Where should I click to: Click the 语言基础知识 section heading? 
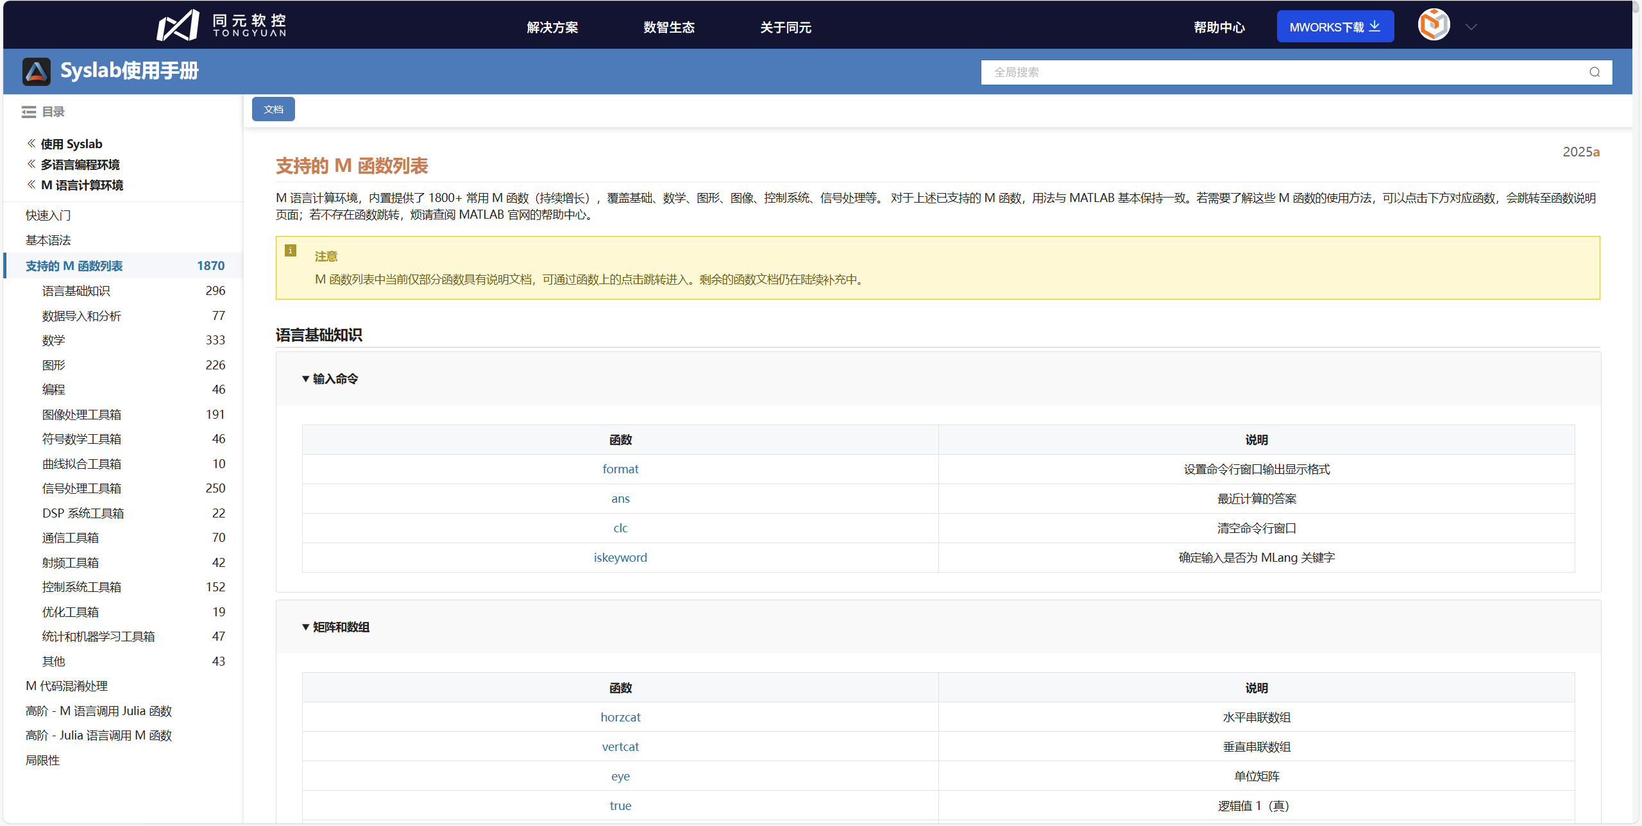pyautogui.click(x=319, y=335)
